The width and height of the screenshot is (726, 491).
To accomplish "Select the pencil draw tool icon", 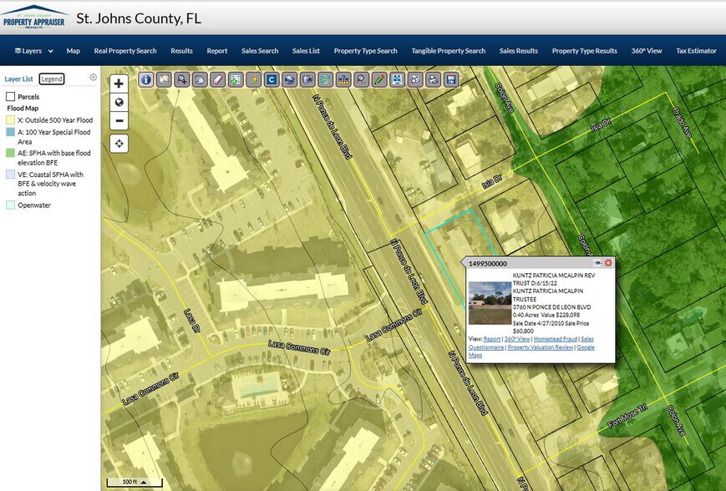I will (379, 79).
